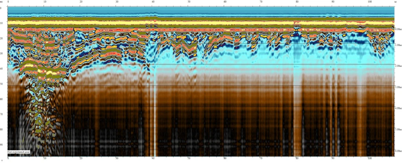Viewport: 402px width, 163px height.
Task: Click the 0.00м depth label on right scale
Action: tap(397, 29)
